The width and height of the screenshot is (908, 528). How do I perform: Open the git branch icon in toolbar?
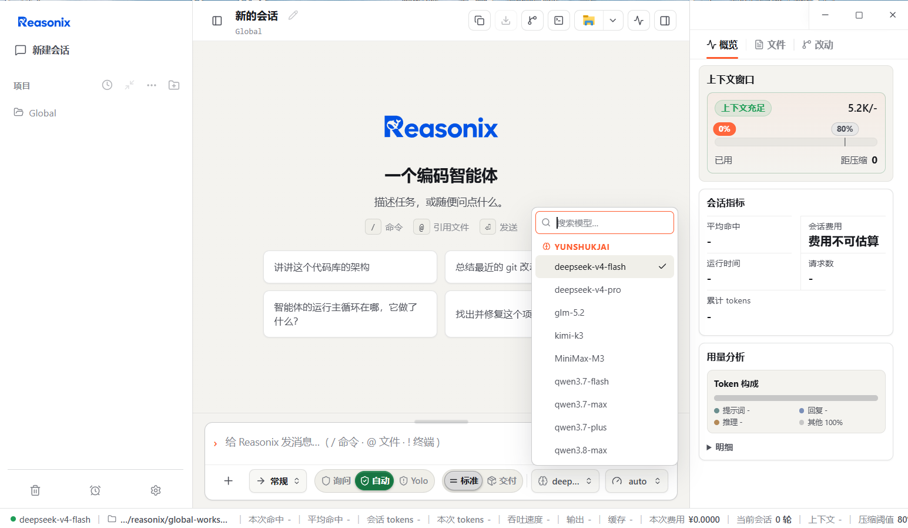tap(532, 21)
